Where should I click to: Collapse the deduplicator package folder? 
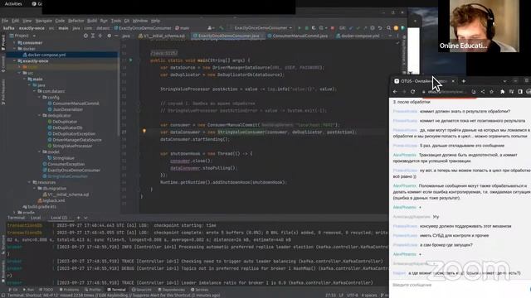point(39,116)
